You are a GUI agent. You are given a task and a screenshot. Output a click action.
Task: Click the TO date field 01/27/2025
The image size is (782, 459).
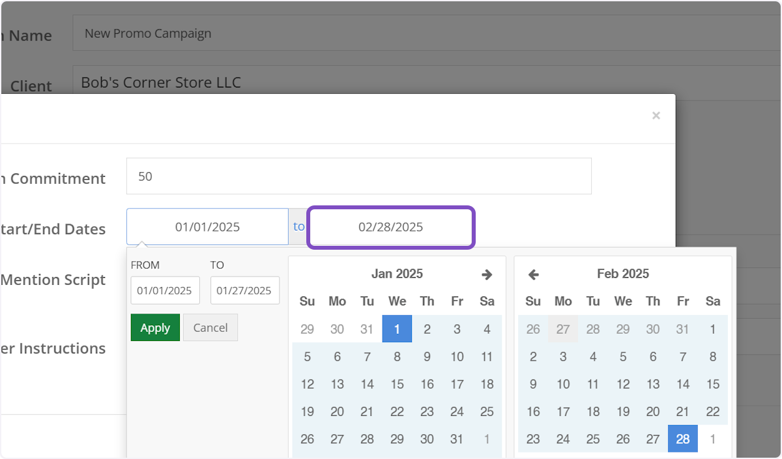244,291
